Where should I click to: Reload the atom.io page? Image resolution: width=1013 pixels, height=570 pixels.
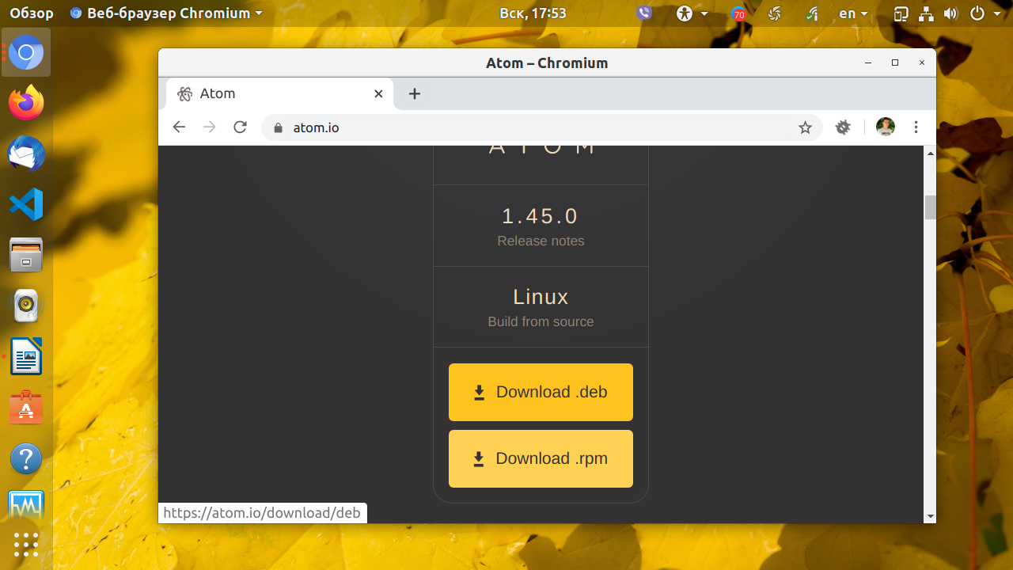241,127
